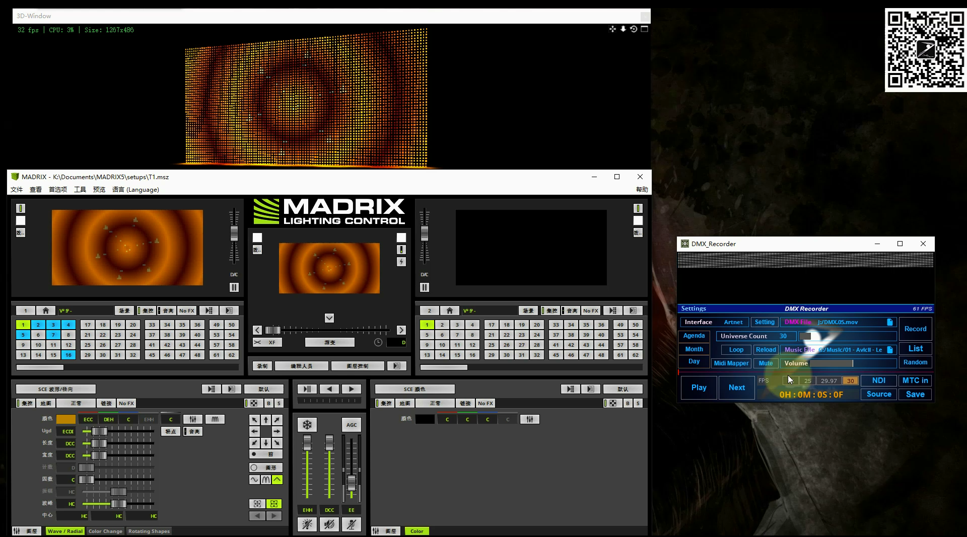Click the first scatter-grid icon above the gray arrows

point(257,504)
